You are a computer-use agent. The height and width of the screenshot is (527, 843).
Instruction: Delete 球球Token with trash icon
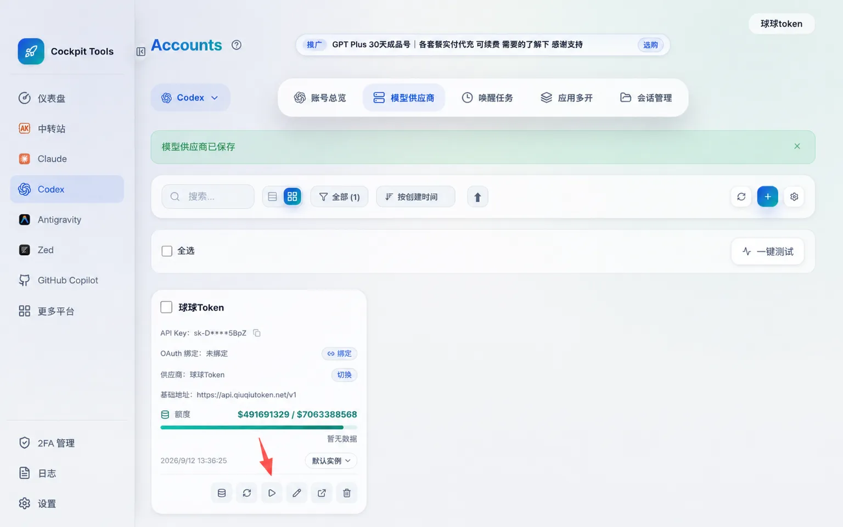(x=347, y=493)
